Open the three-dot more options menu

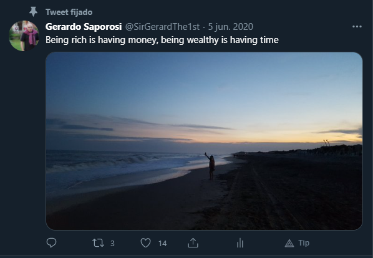pos(357,27)
